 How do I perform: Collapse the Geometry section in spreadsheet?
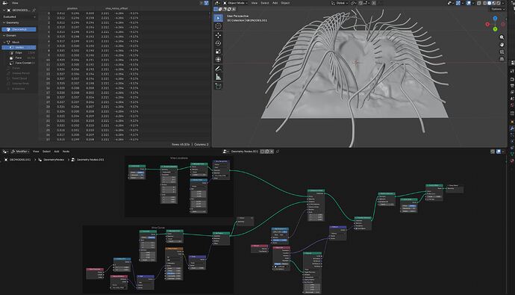[x=4, y=22]
